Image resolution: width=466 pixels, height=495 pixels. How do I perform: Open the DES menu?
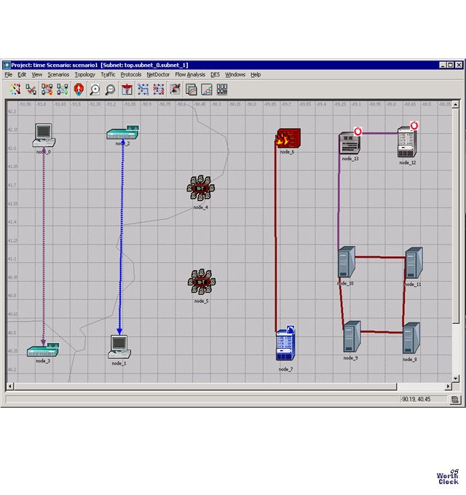pyautogui.click(x=215, y=74)
